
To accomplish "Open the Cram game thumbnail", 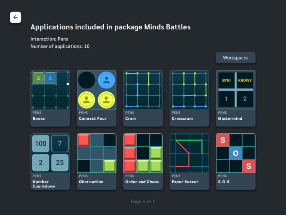I will click(143, 90).
